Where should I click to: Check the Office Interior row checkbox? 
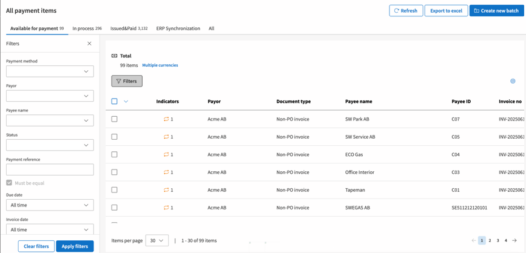tap(114, 172)
